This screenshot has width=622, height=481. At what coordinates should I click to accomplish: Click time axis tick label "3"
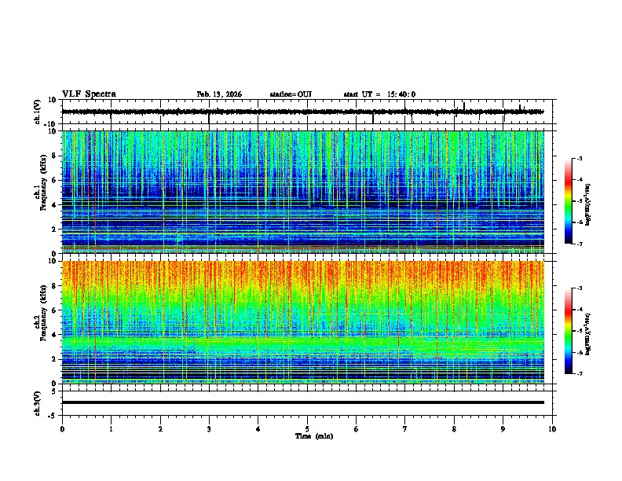coord(209,429)
